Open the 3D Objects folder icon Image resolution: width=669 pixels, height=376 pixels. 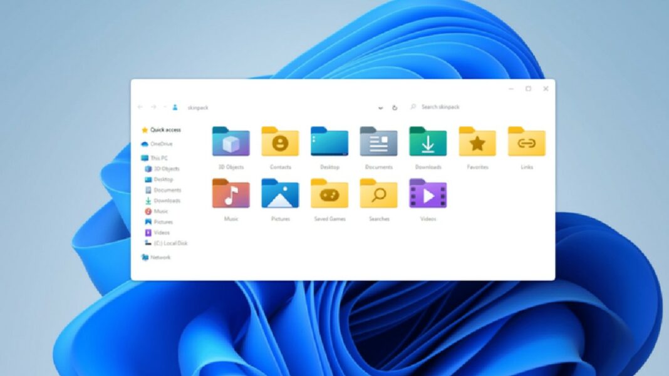coord(231,141)
